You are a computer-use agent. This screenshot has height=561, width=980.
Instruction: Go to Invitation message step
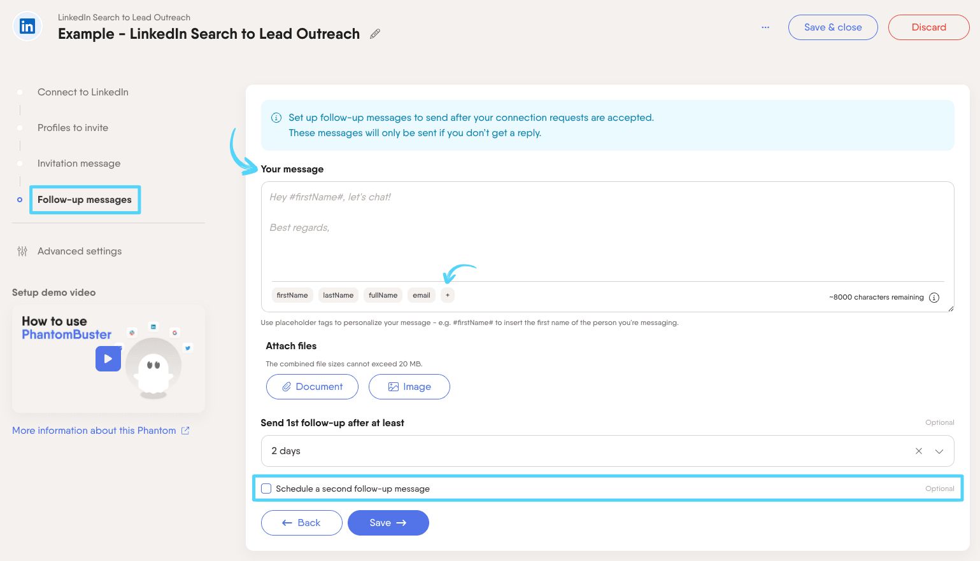point(79,163)
